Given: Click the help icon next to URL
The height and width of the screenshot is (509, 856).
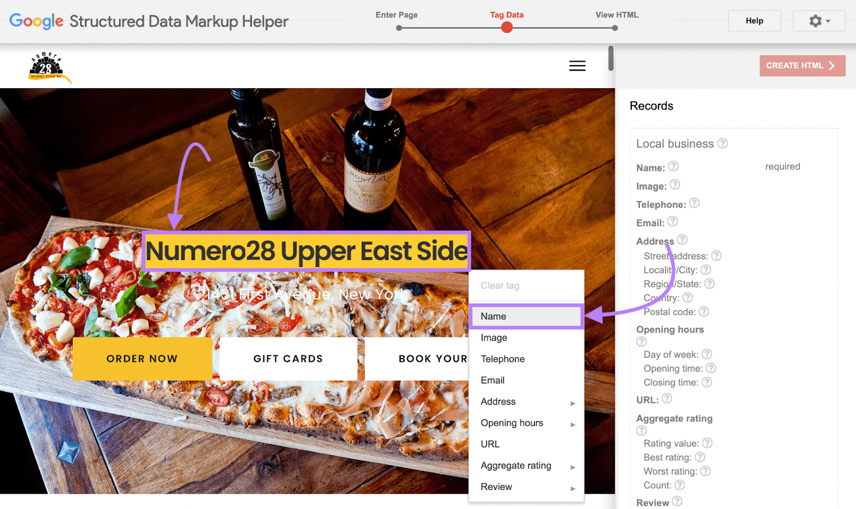Looking at the screenshot, I should [667, 398].
